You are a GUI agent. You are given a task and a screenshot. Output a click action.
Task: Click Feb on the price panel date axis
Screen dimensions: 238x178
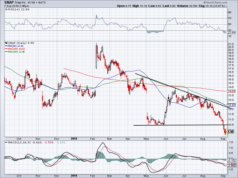93,139
